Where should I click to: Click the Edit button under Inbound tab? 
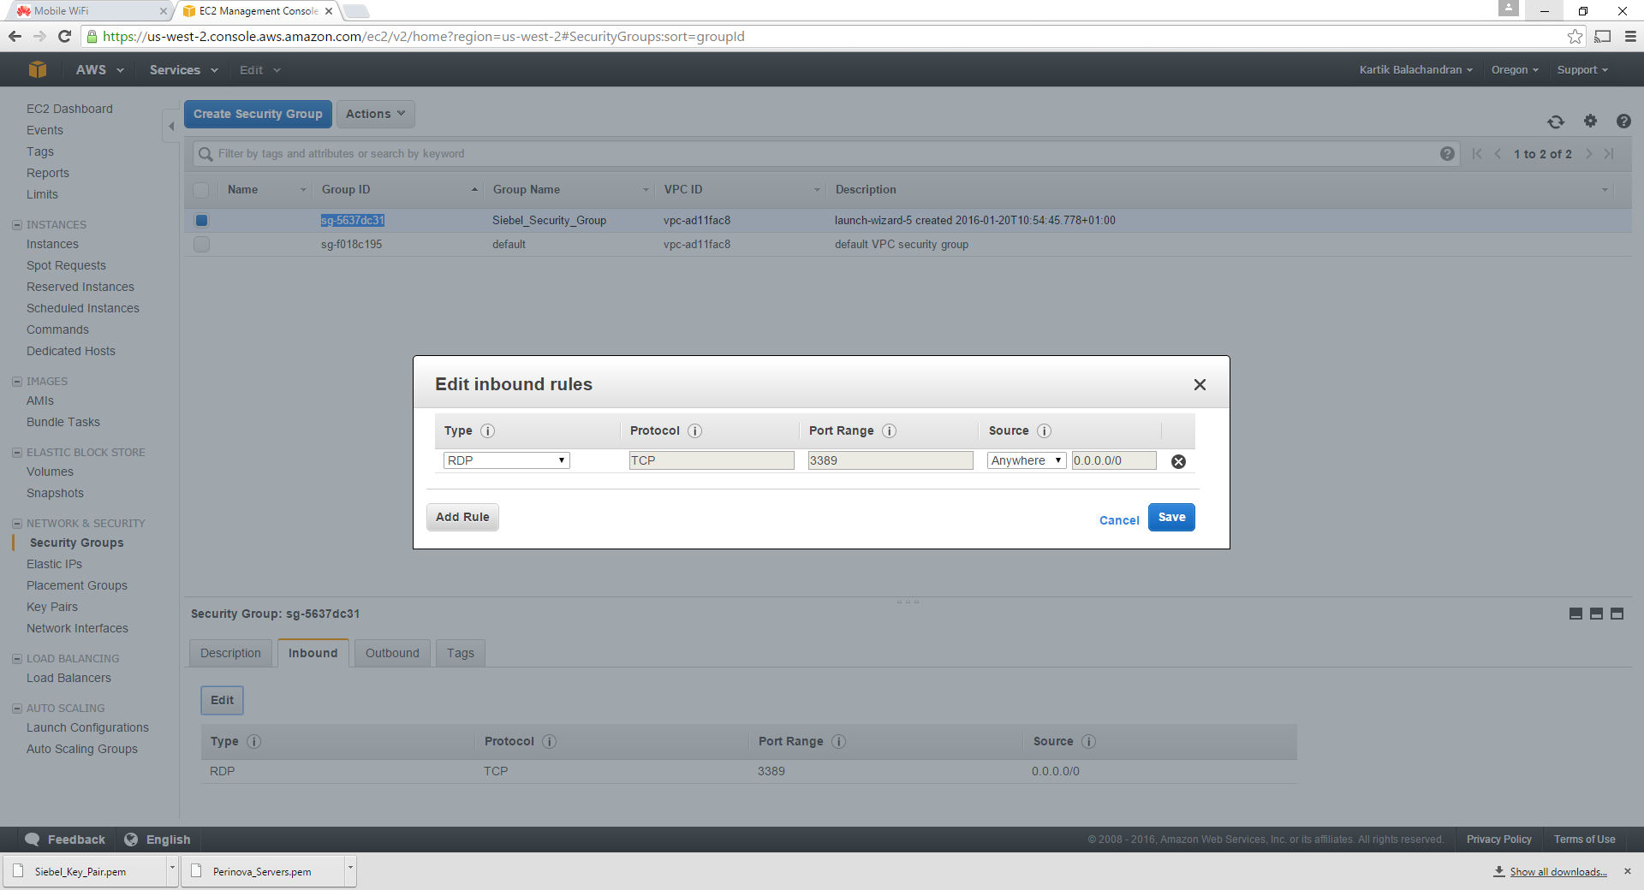coord(222,700)
